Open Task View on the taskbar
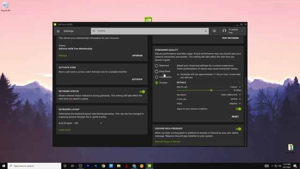 (x=73, y=166)
